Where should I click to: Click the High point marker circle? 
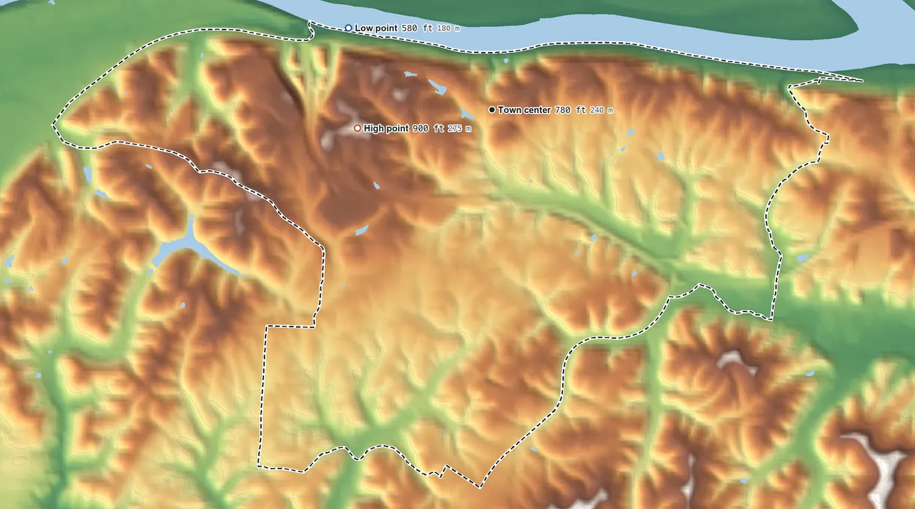pyautogui.click(x=357, y=128)
